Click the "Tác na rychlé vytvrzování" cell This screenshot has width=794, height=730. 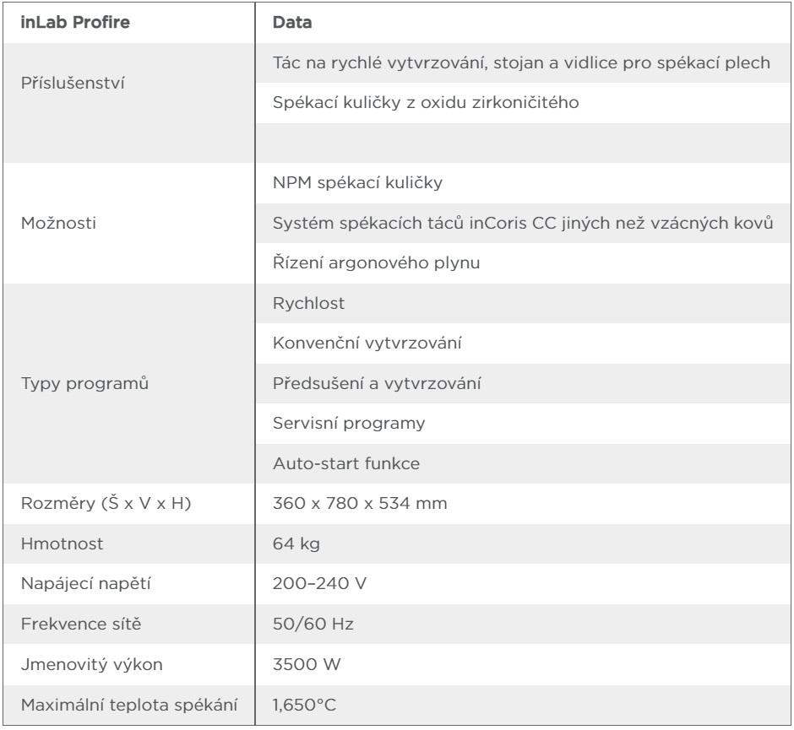pos(521,66)
